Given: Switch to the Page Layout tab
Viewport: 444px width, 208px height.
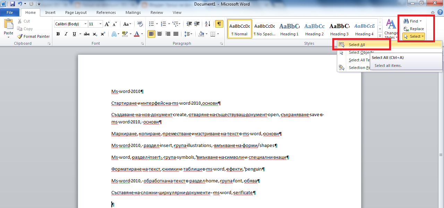Looking at the screenshot, I should [x=76, y=12].
